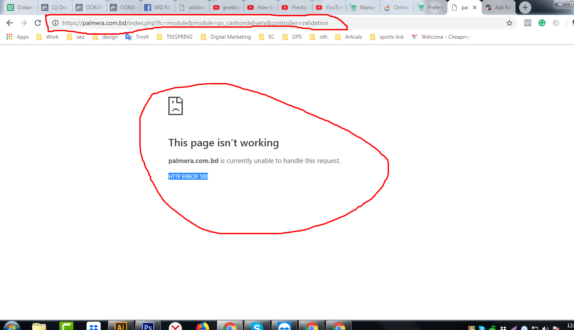Viewport: 574px width, 330px height.
Task: Bookmark this page with the star icon
Action: [x=509, y=23]
